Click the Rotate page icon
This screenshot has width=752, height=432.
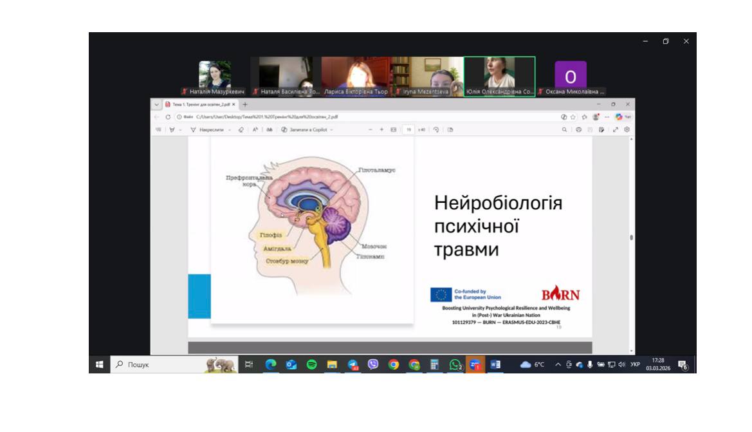pos(436,129)
